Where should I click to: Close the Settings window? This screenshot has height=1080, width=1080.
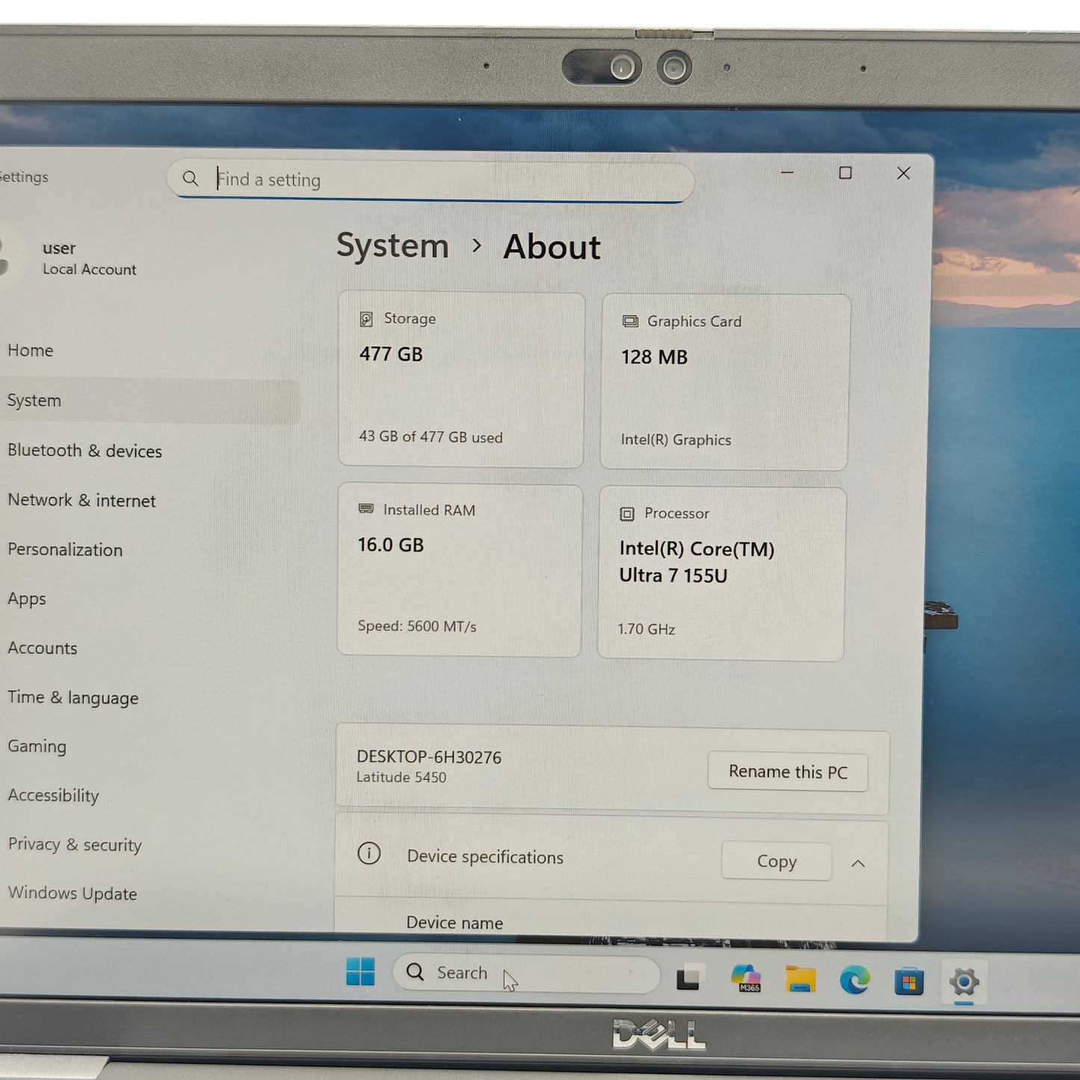(x=904, y=173)
